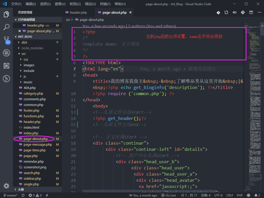Collapse the src folder
Viewport: 264px width, 198px height.
tap(24, 54)
